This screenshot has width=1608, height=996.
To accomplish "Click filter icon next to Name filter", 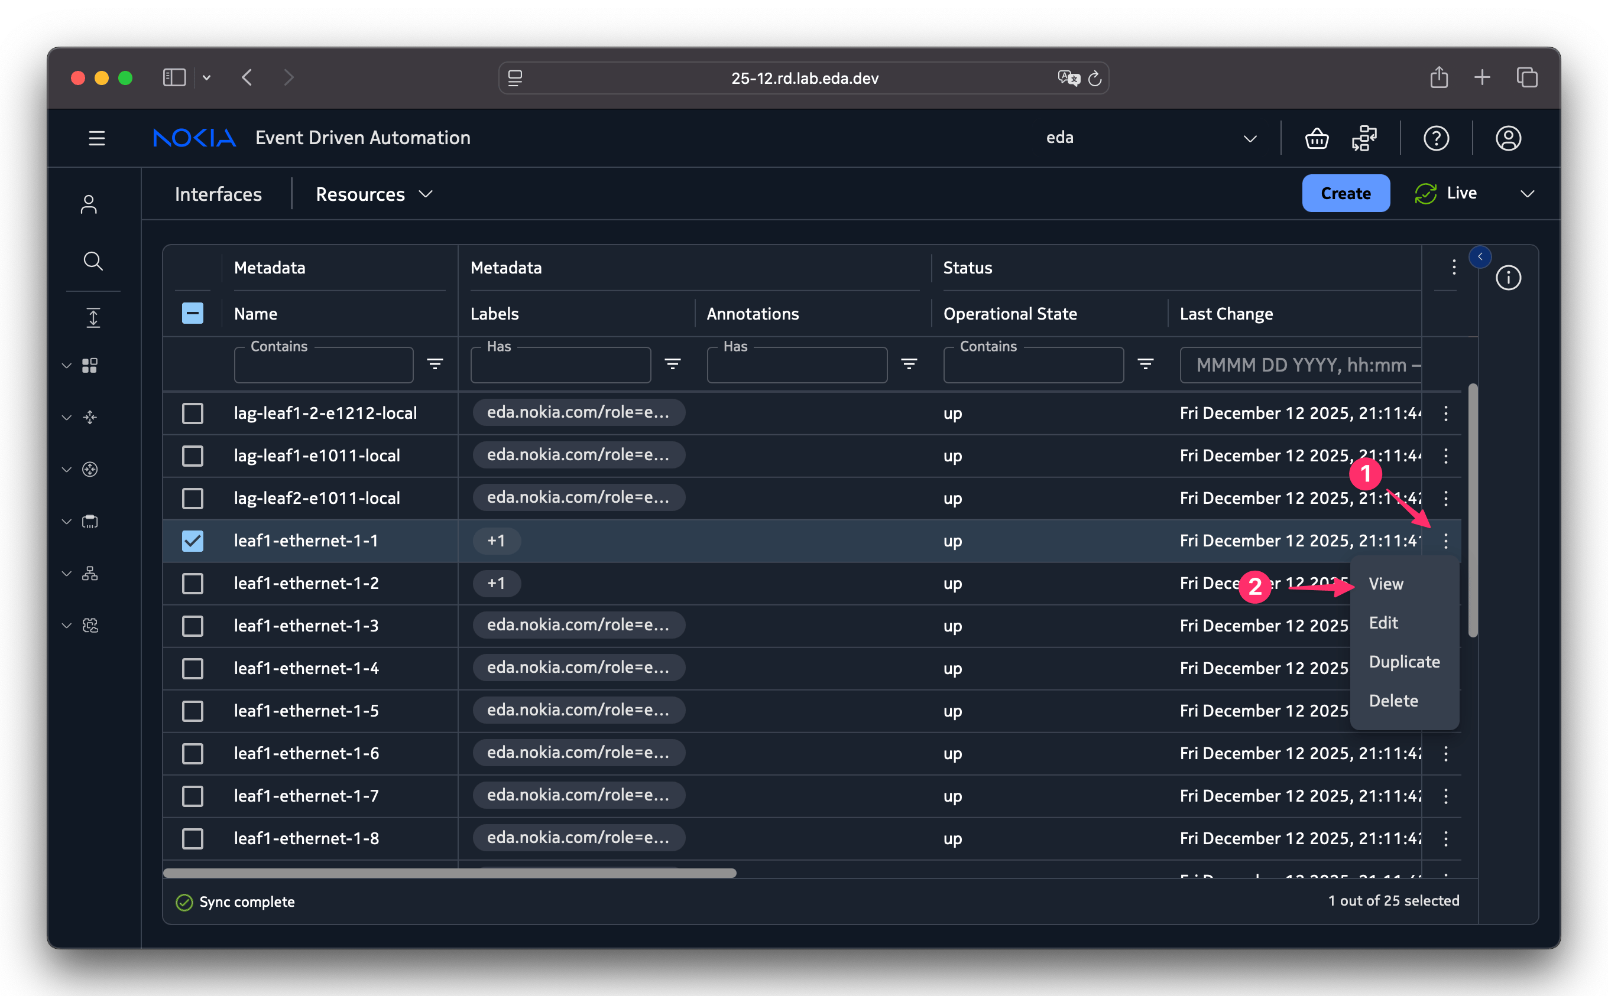I will coord(435,364).
